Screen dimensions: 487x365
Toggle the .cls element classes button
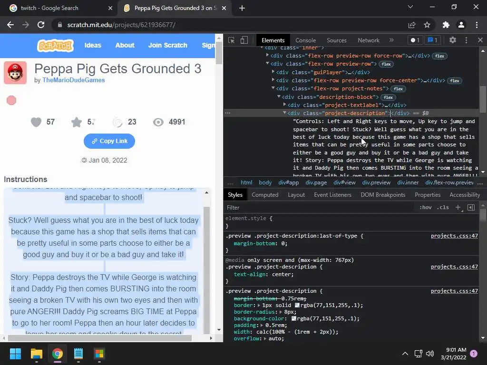443,207
